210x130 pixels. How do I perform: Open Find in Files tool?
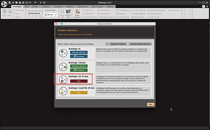pos(68,14)
